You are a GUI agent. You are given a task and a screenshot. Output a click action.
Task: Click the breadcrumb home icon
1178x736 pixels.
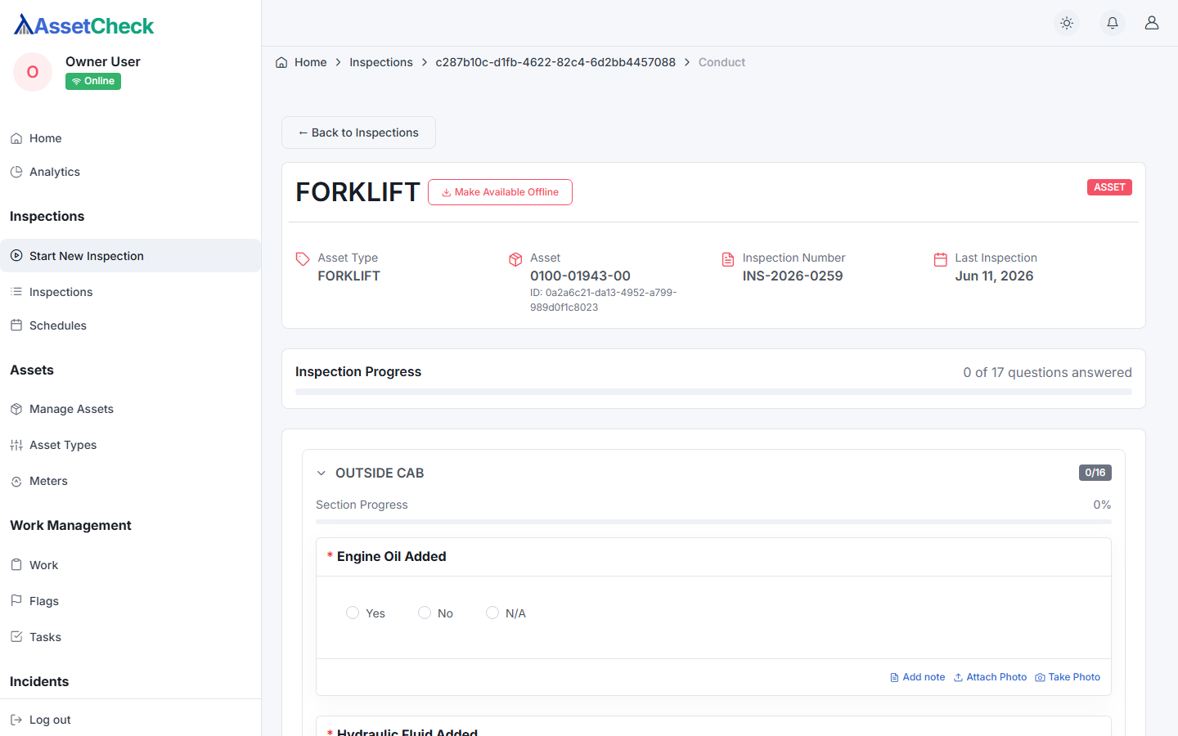(281, 62)
